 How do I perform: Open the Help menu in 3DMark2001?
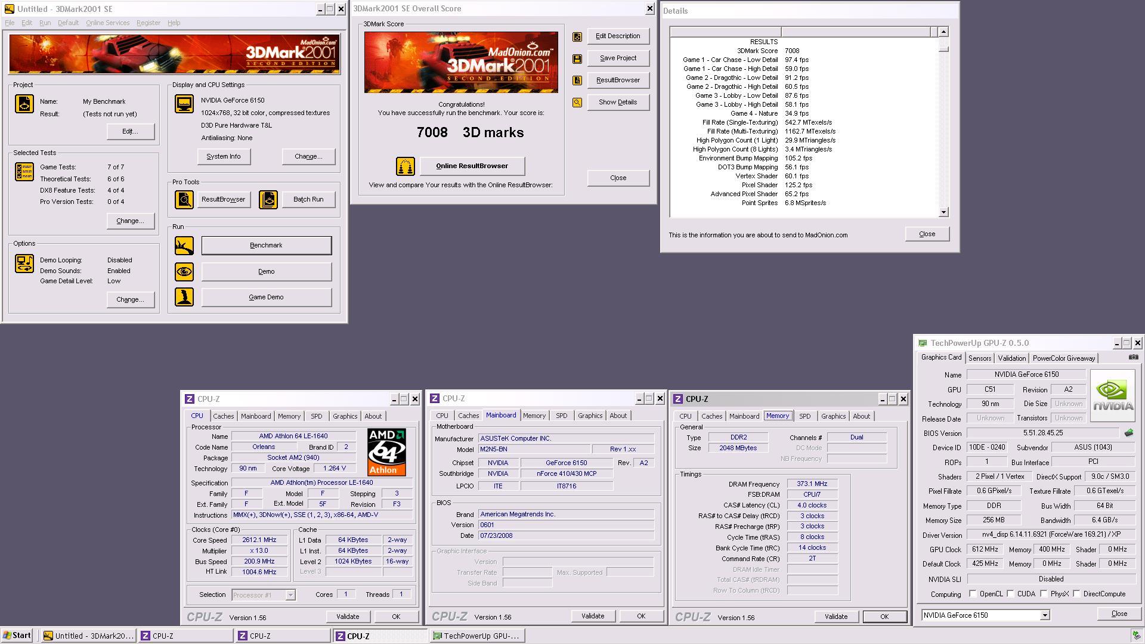[174, 23]
